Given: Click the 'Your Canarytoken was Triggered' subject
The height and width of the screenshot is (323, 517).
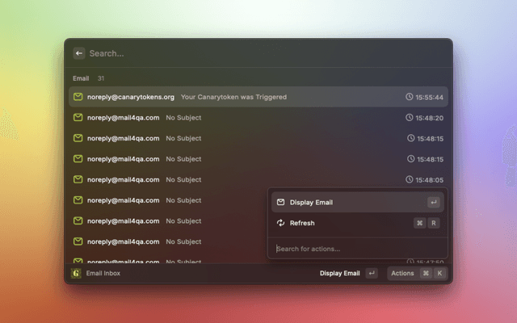Looking at the screenshot, I should point(233,97).
